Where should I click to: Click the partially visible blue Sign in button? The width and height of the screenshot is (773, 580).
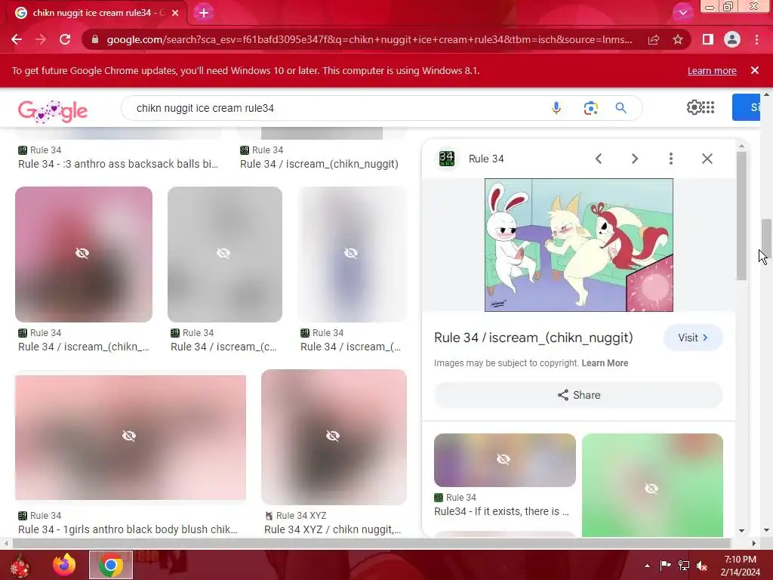pyautogui.click(x=747, y=107)
